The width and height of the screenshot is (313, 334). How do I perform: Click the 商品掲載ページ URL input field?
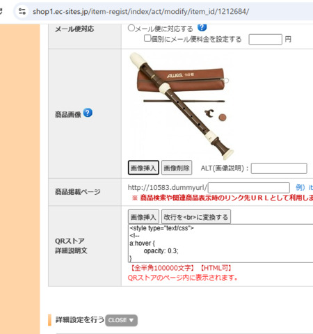pos(249,188)
